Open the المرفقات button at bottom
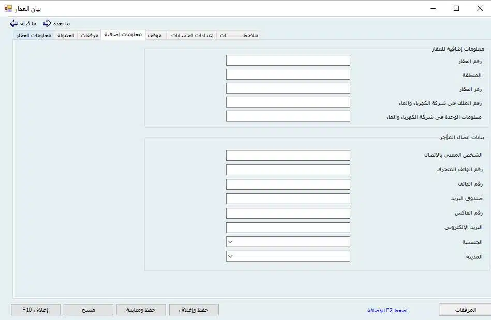Screen dimensions: 491x320 [465, 310]
